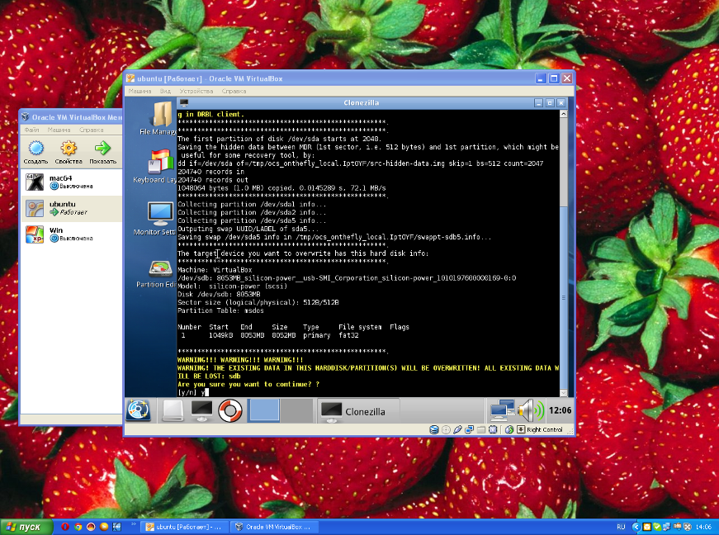The height and width of the screenshot is (535, 719).
Task: Open the Вид (View) menu in VM window
Action: point(165,91)
